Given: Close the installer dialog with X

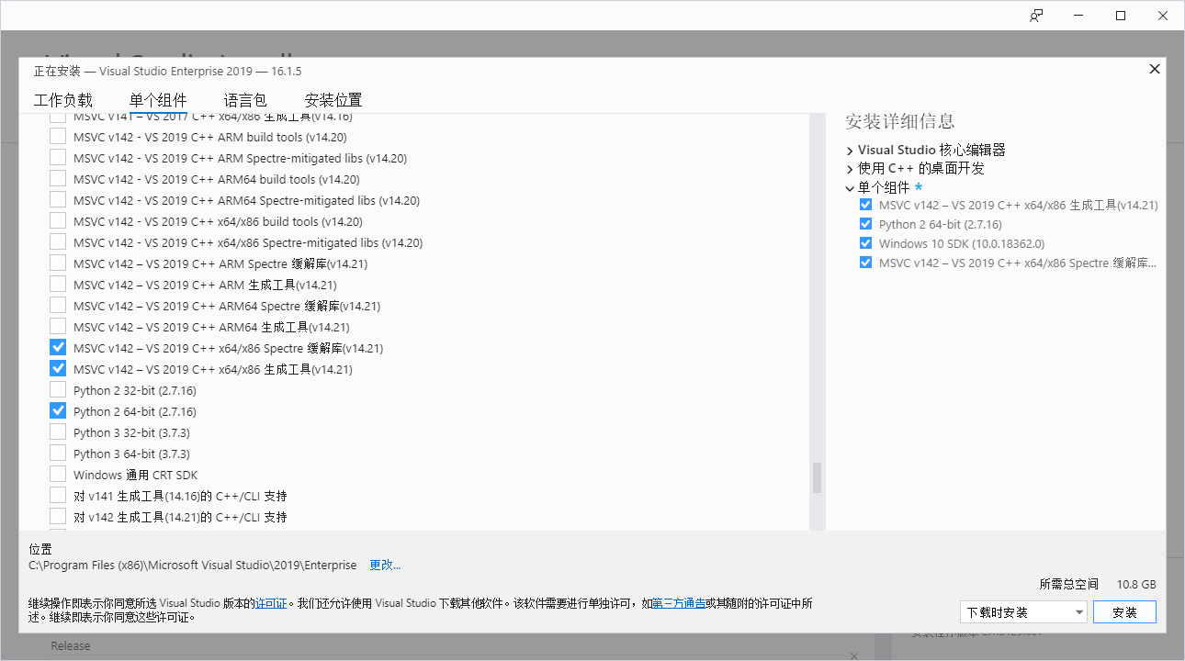Looking at the screenshot, I should pos(1155,69).
